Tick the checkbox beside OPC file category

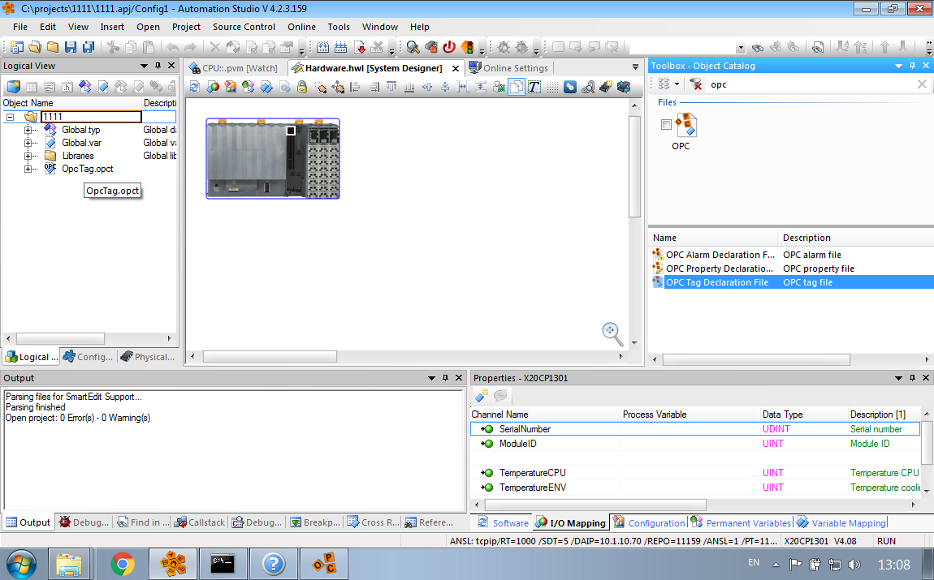tap(666, 124)
